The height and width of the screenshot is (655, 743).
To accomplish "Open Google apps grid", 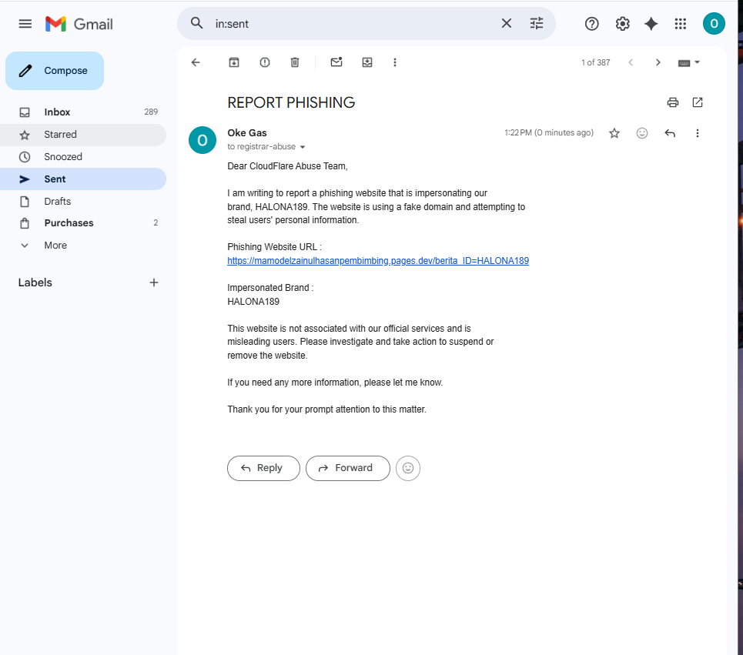I will tap(681, 24).
